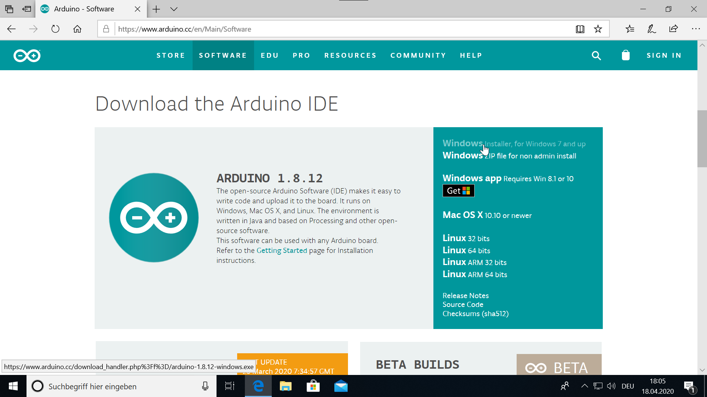The height and width of the screenshot is (397, 707).
Task: Click the Get Windows app store button
Action: click(x=458, y=191)
